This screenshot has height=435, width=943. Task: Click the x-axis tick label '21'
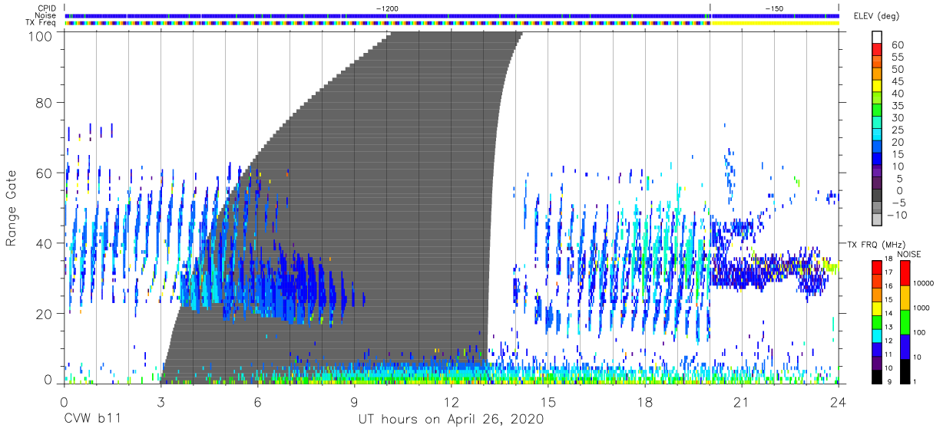742,403
